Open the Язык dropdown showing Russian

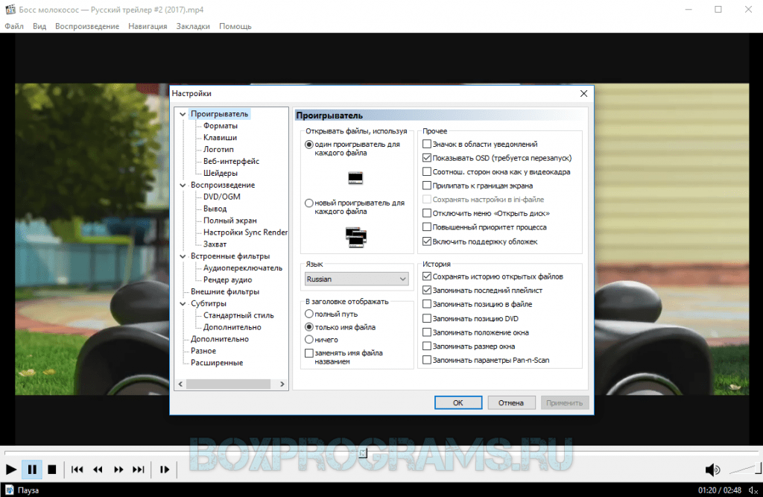point(356,279)
